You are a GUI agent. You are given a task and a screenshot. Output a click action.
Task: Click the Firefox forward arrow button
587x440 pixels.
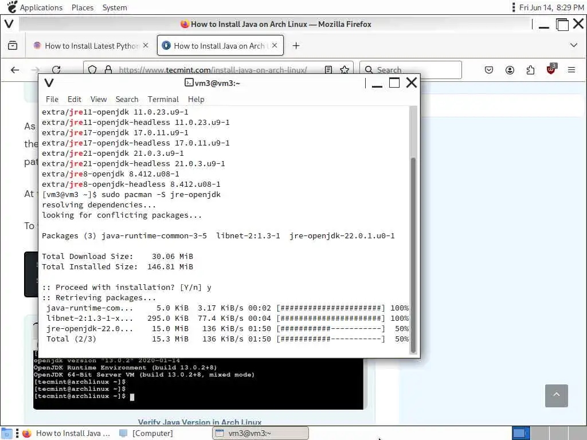coord(35,70)
